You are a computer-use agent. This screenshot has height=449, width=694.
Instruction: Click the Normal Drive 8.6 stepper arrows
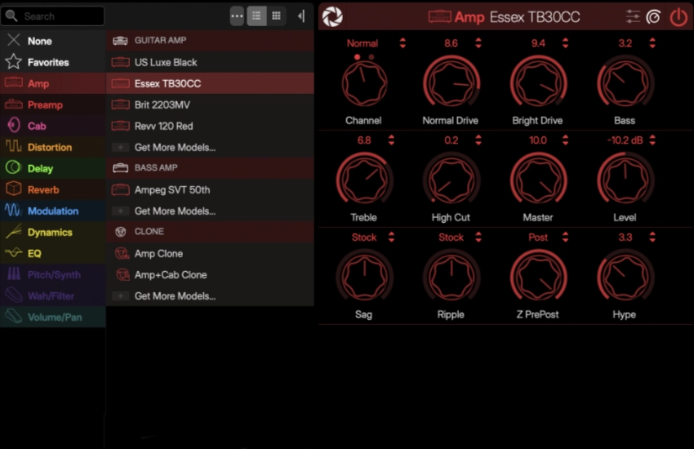coord(478,43)
